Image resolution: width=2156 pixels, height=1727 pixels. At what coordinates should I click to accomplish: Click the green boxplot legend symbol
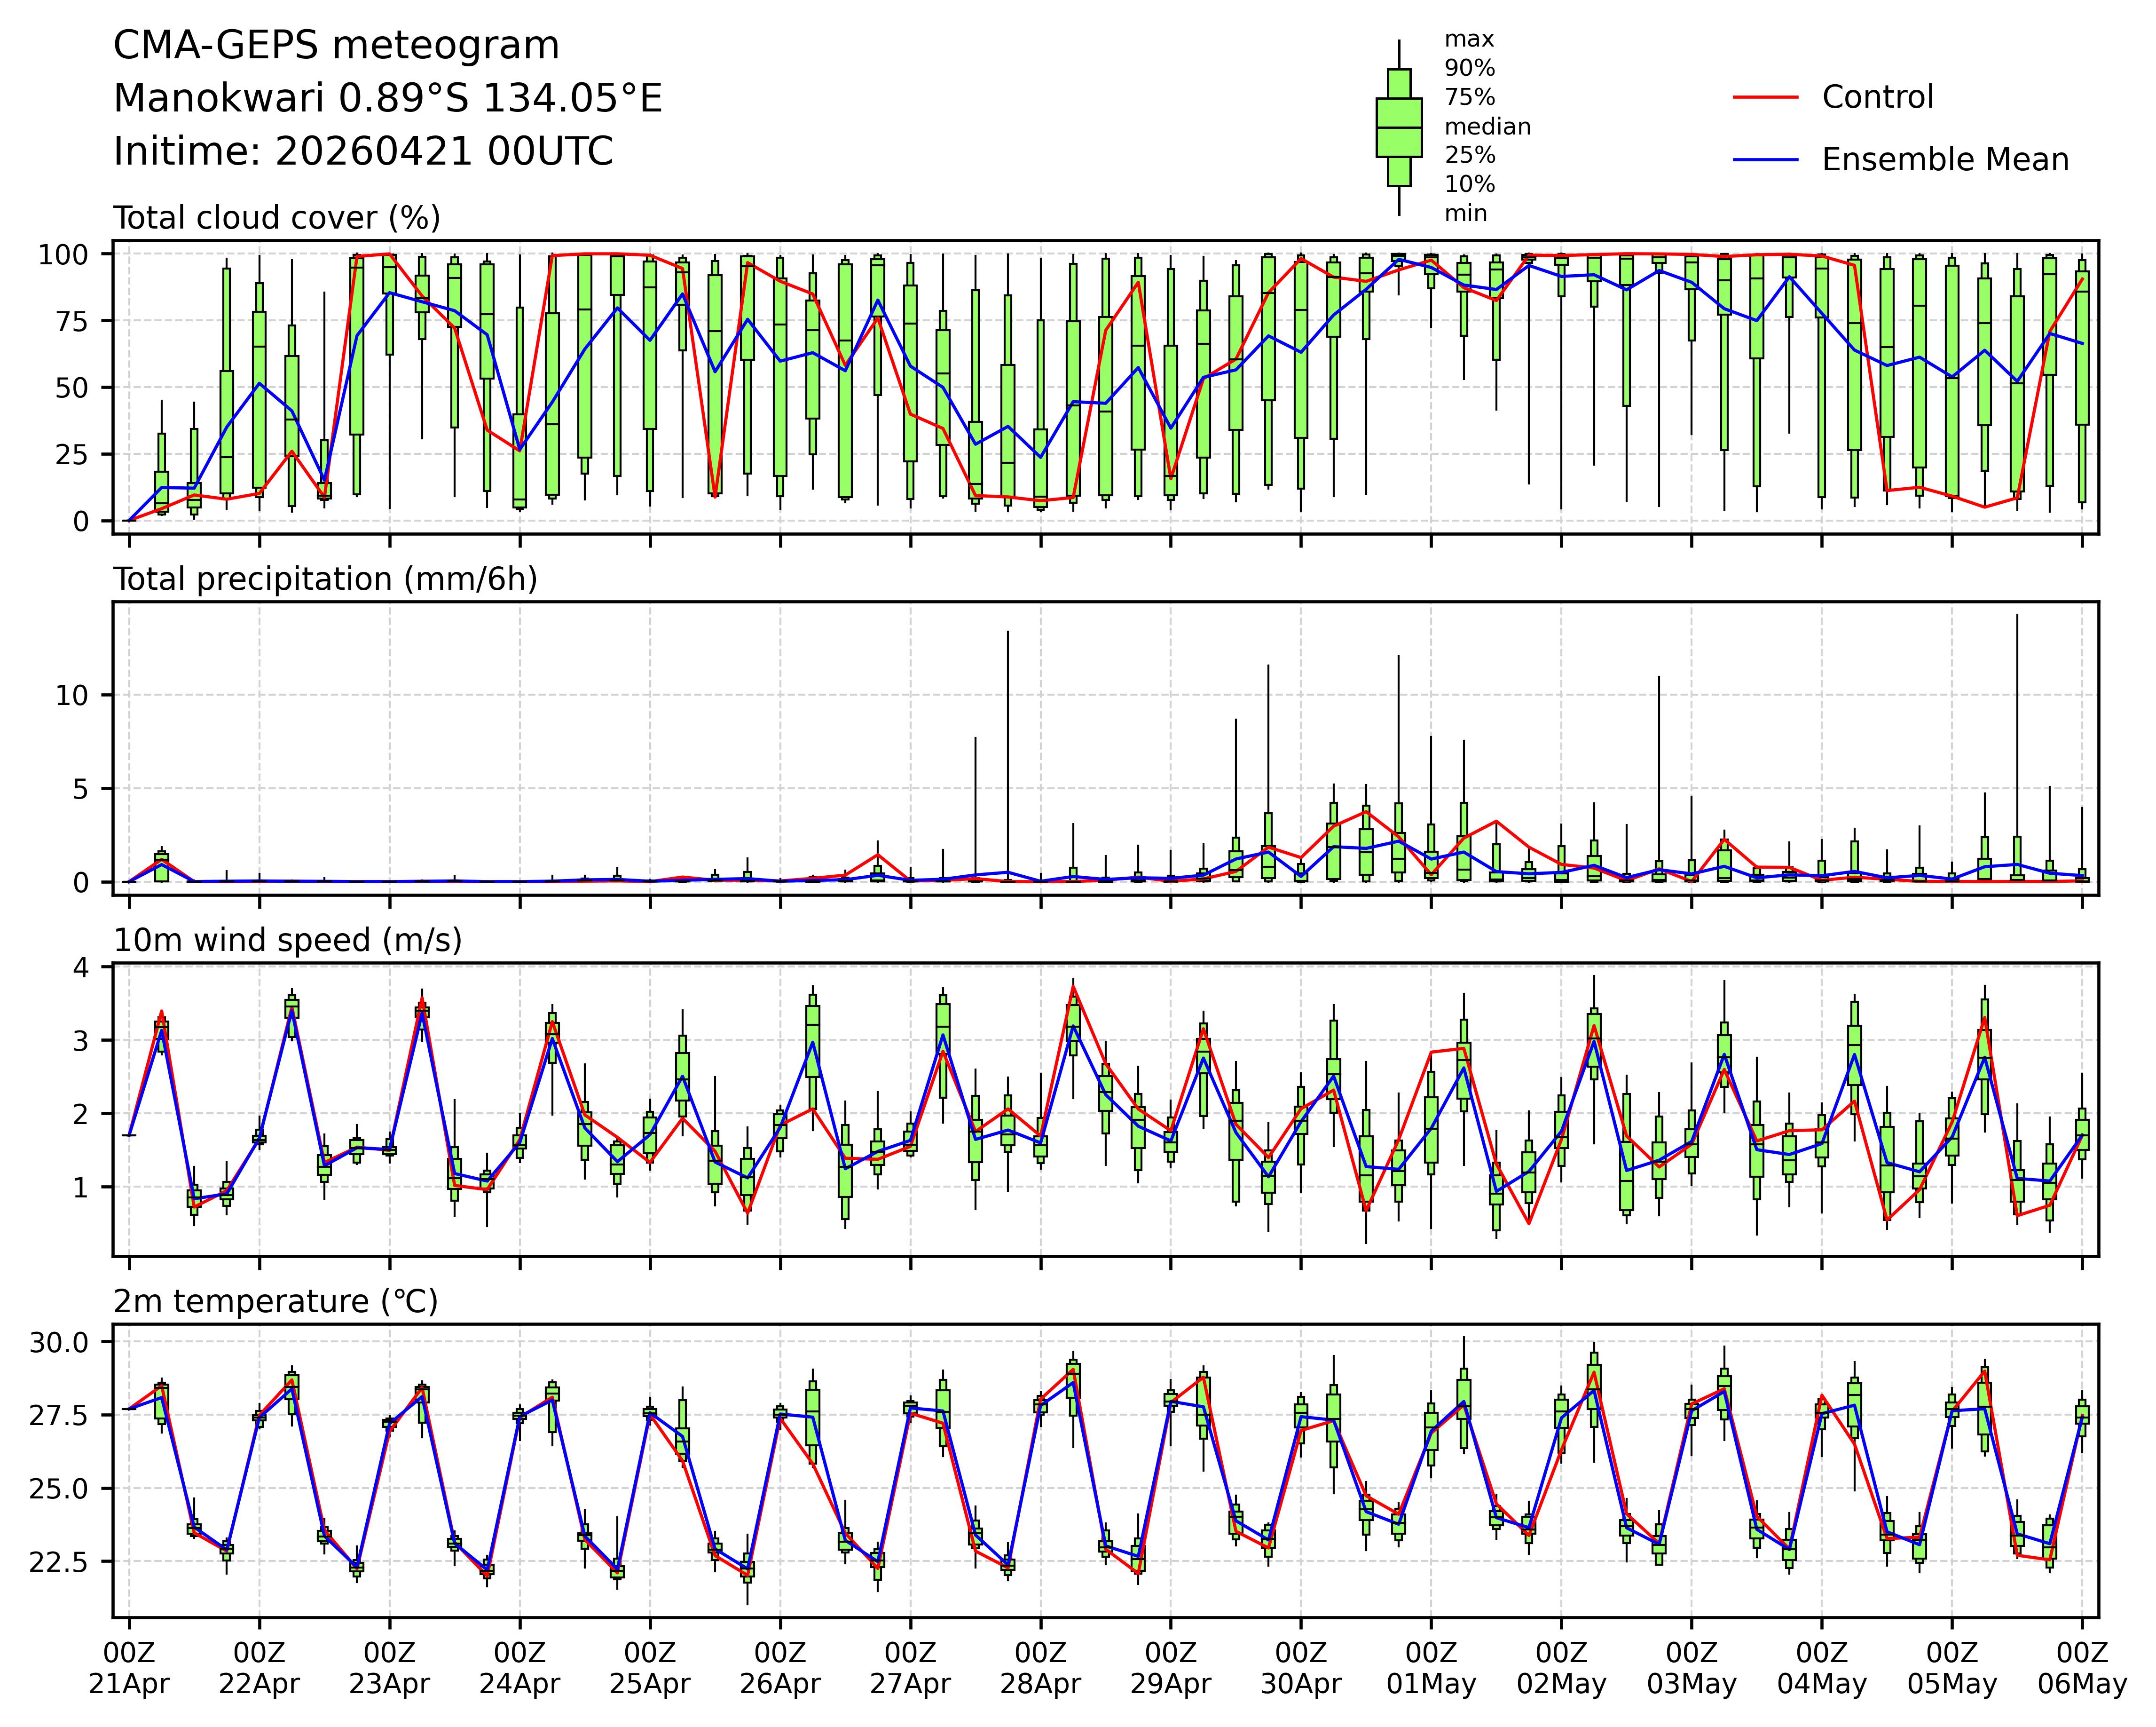tap(1398, 128)
